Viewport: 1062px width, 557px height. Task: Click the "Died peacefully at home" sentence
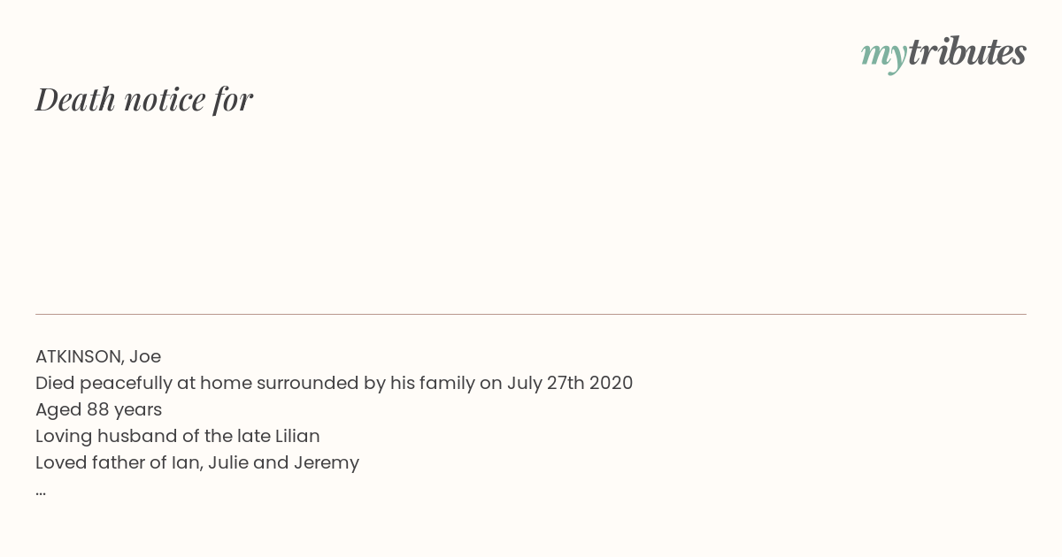pyautogui.click(x=335, y=384)
